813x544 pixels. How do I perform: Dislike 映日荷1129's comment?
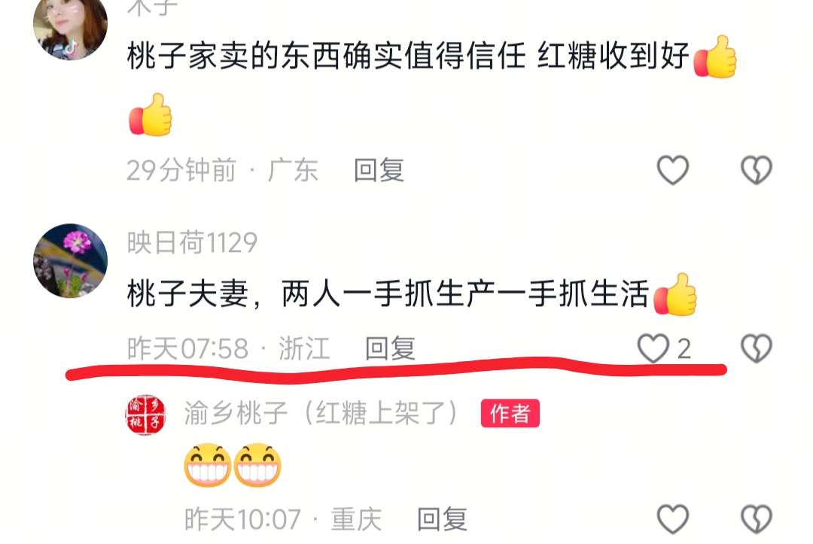tap(757, 348)
